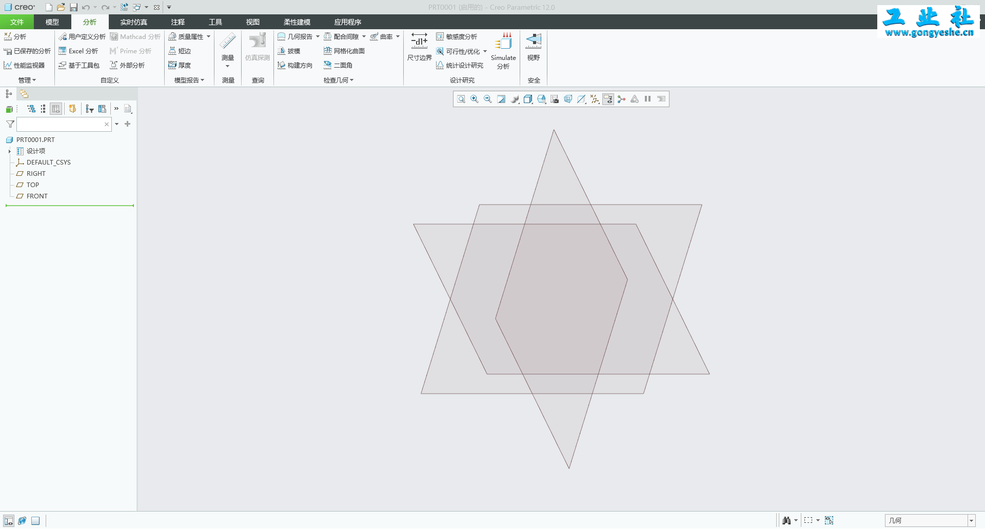985x529 pixels.
Task: Click the Open folder icon in quick access toolbar
Action: click(x=61, y=7)
